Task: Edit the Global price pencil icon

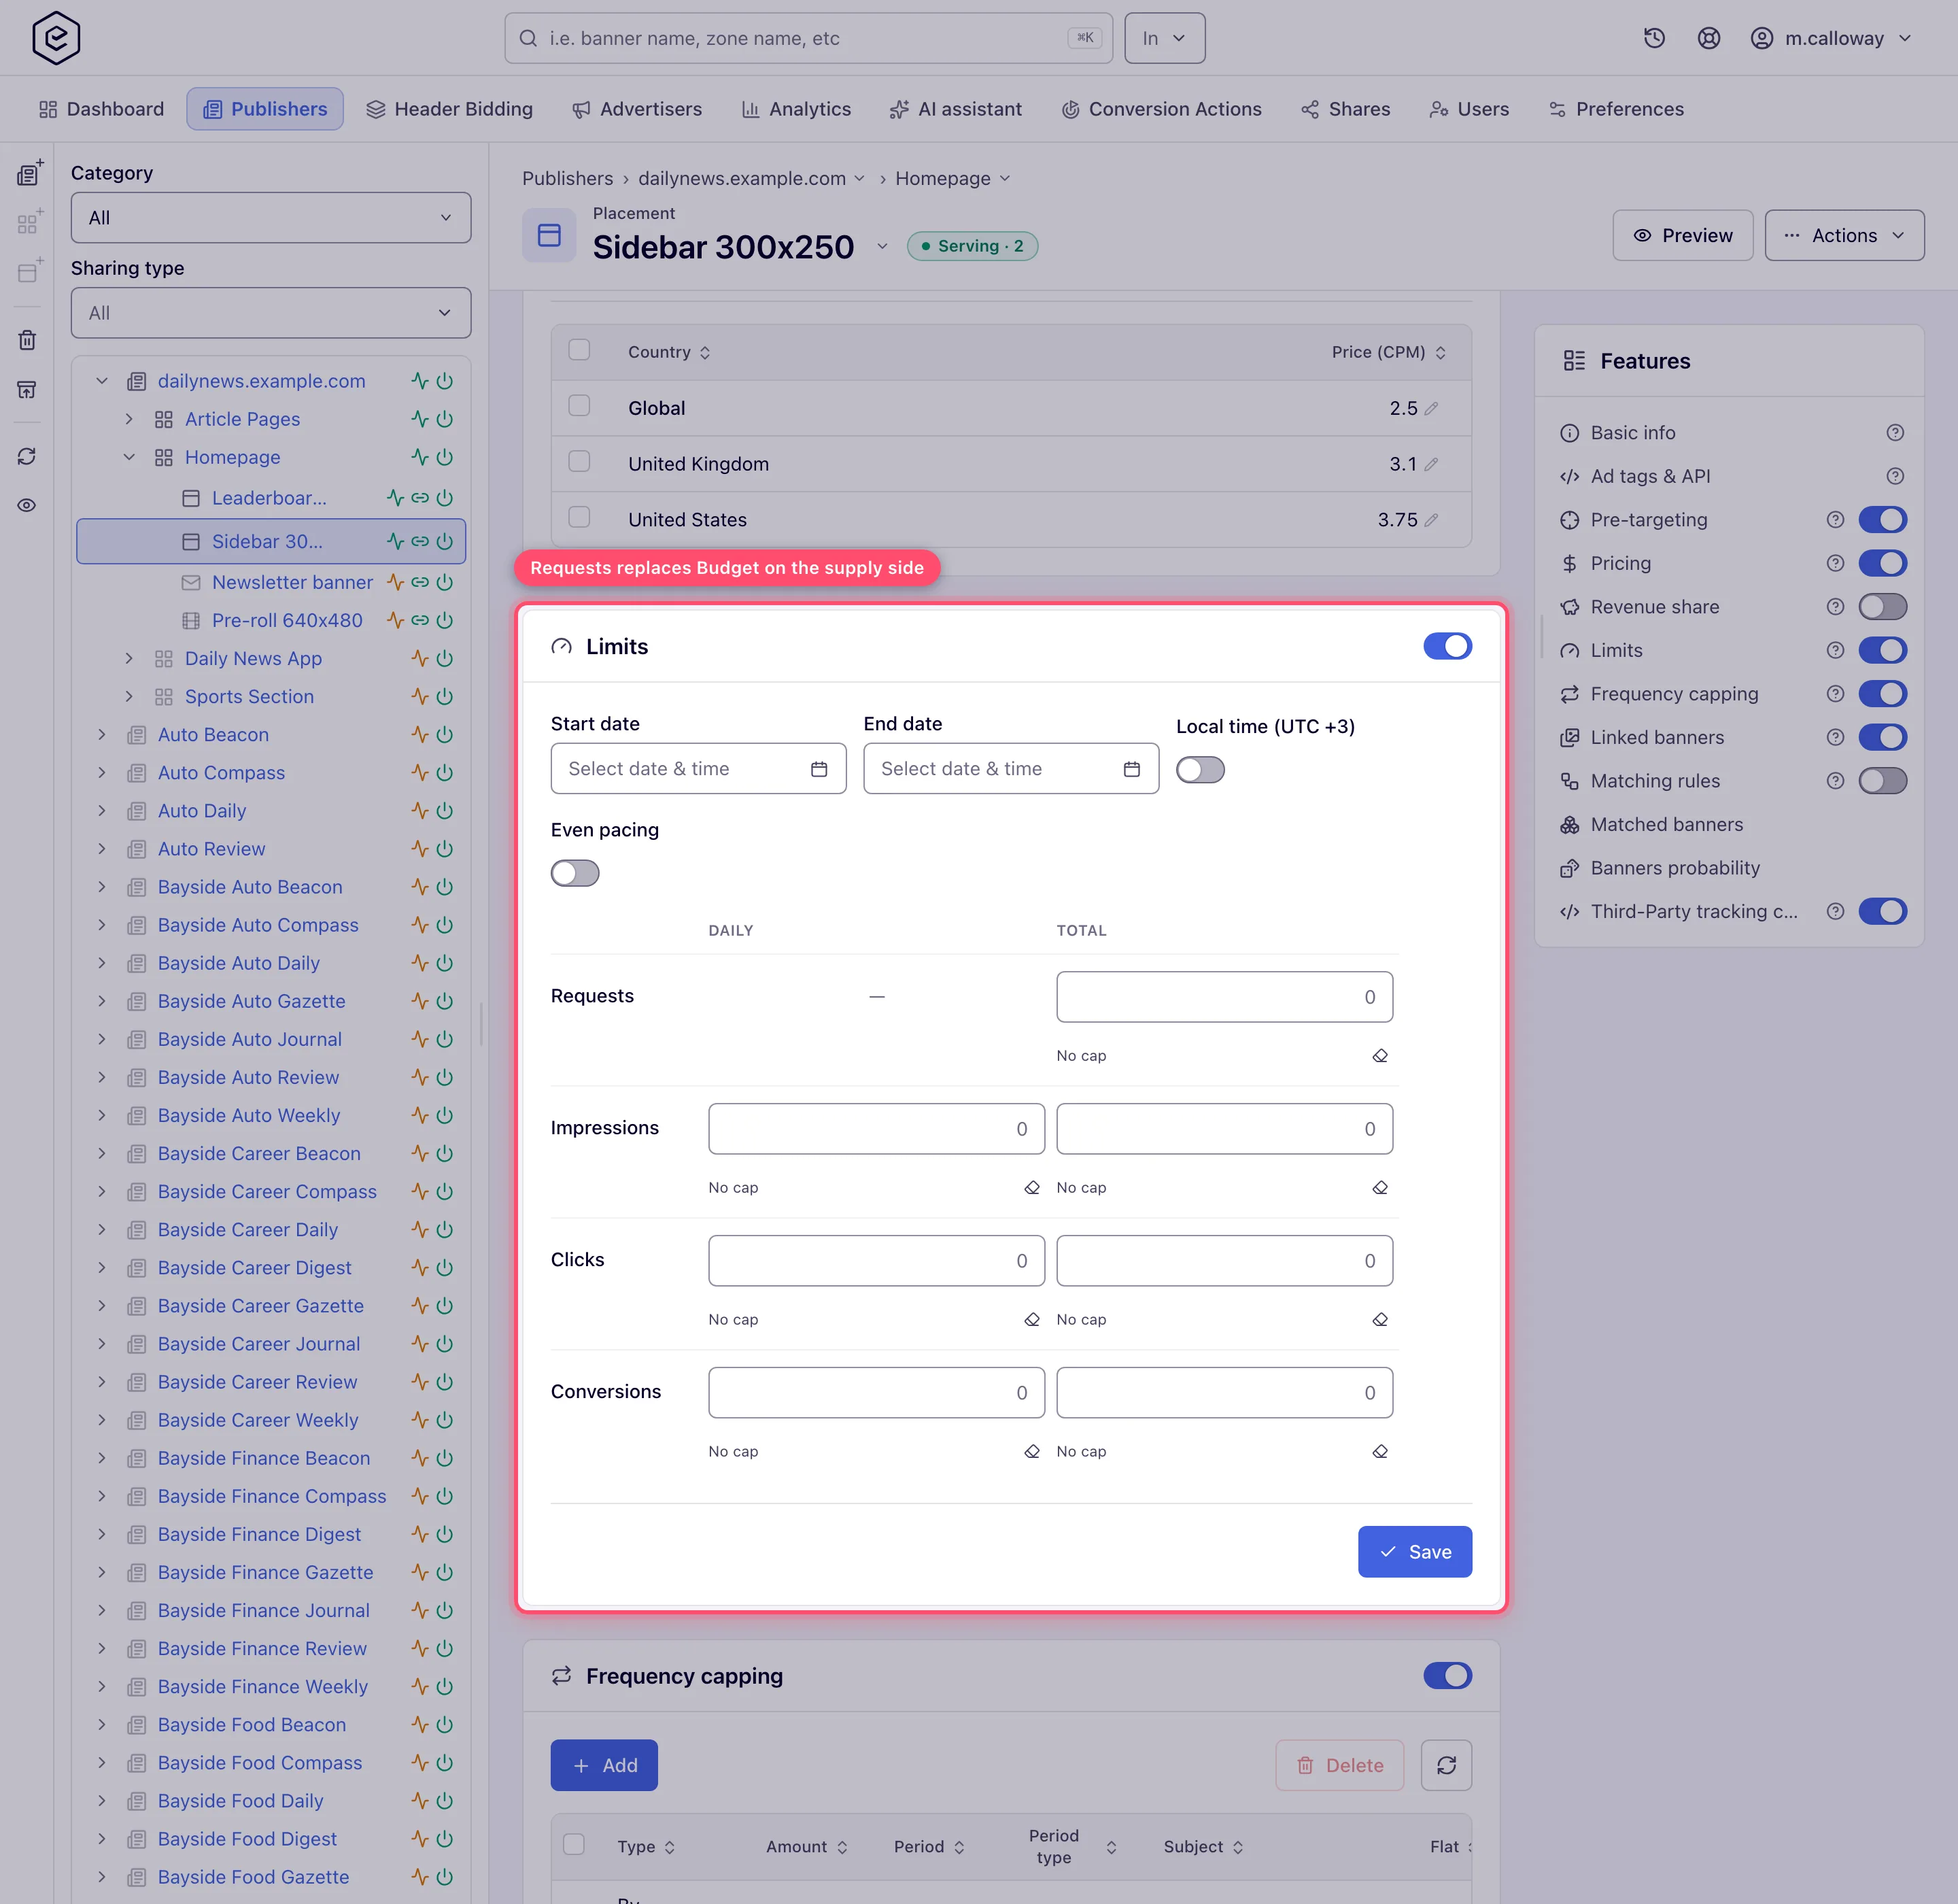Action: coord(1431,408)
